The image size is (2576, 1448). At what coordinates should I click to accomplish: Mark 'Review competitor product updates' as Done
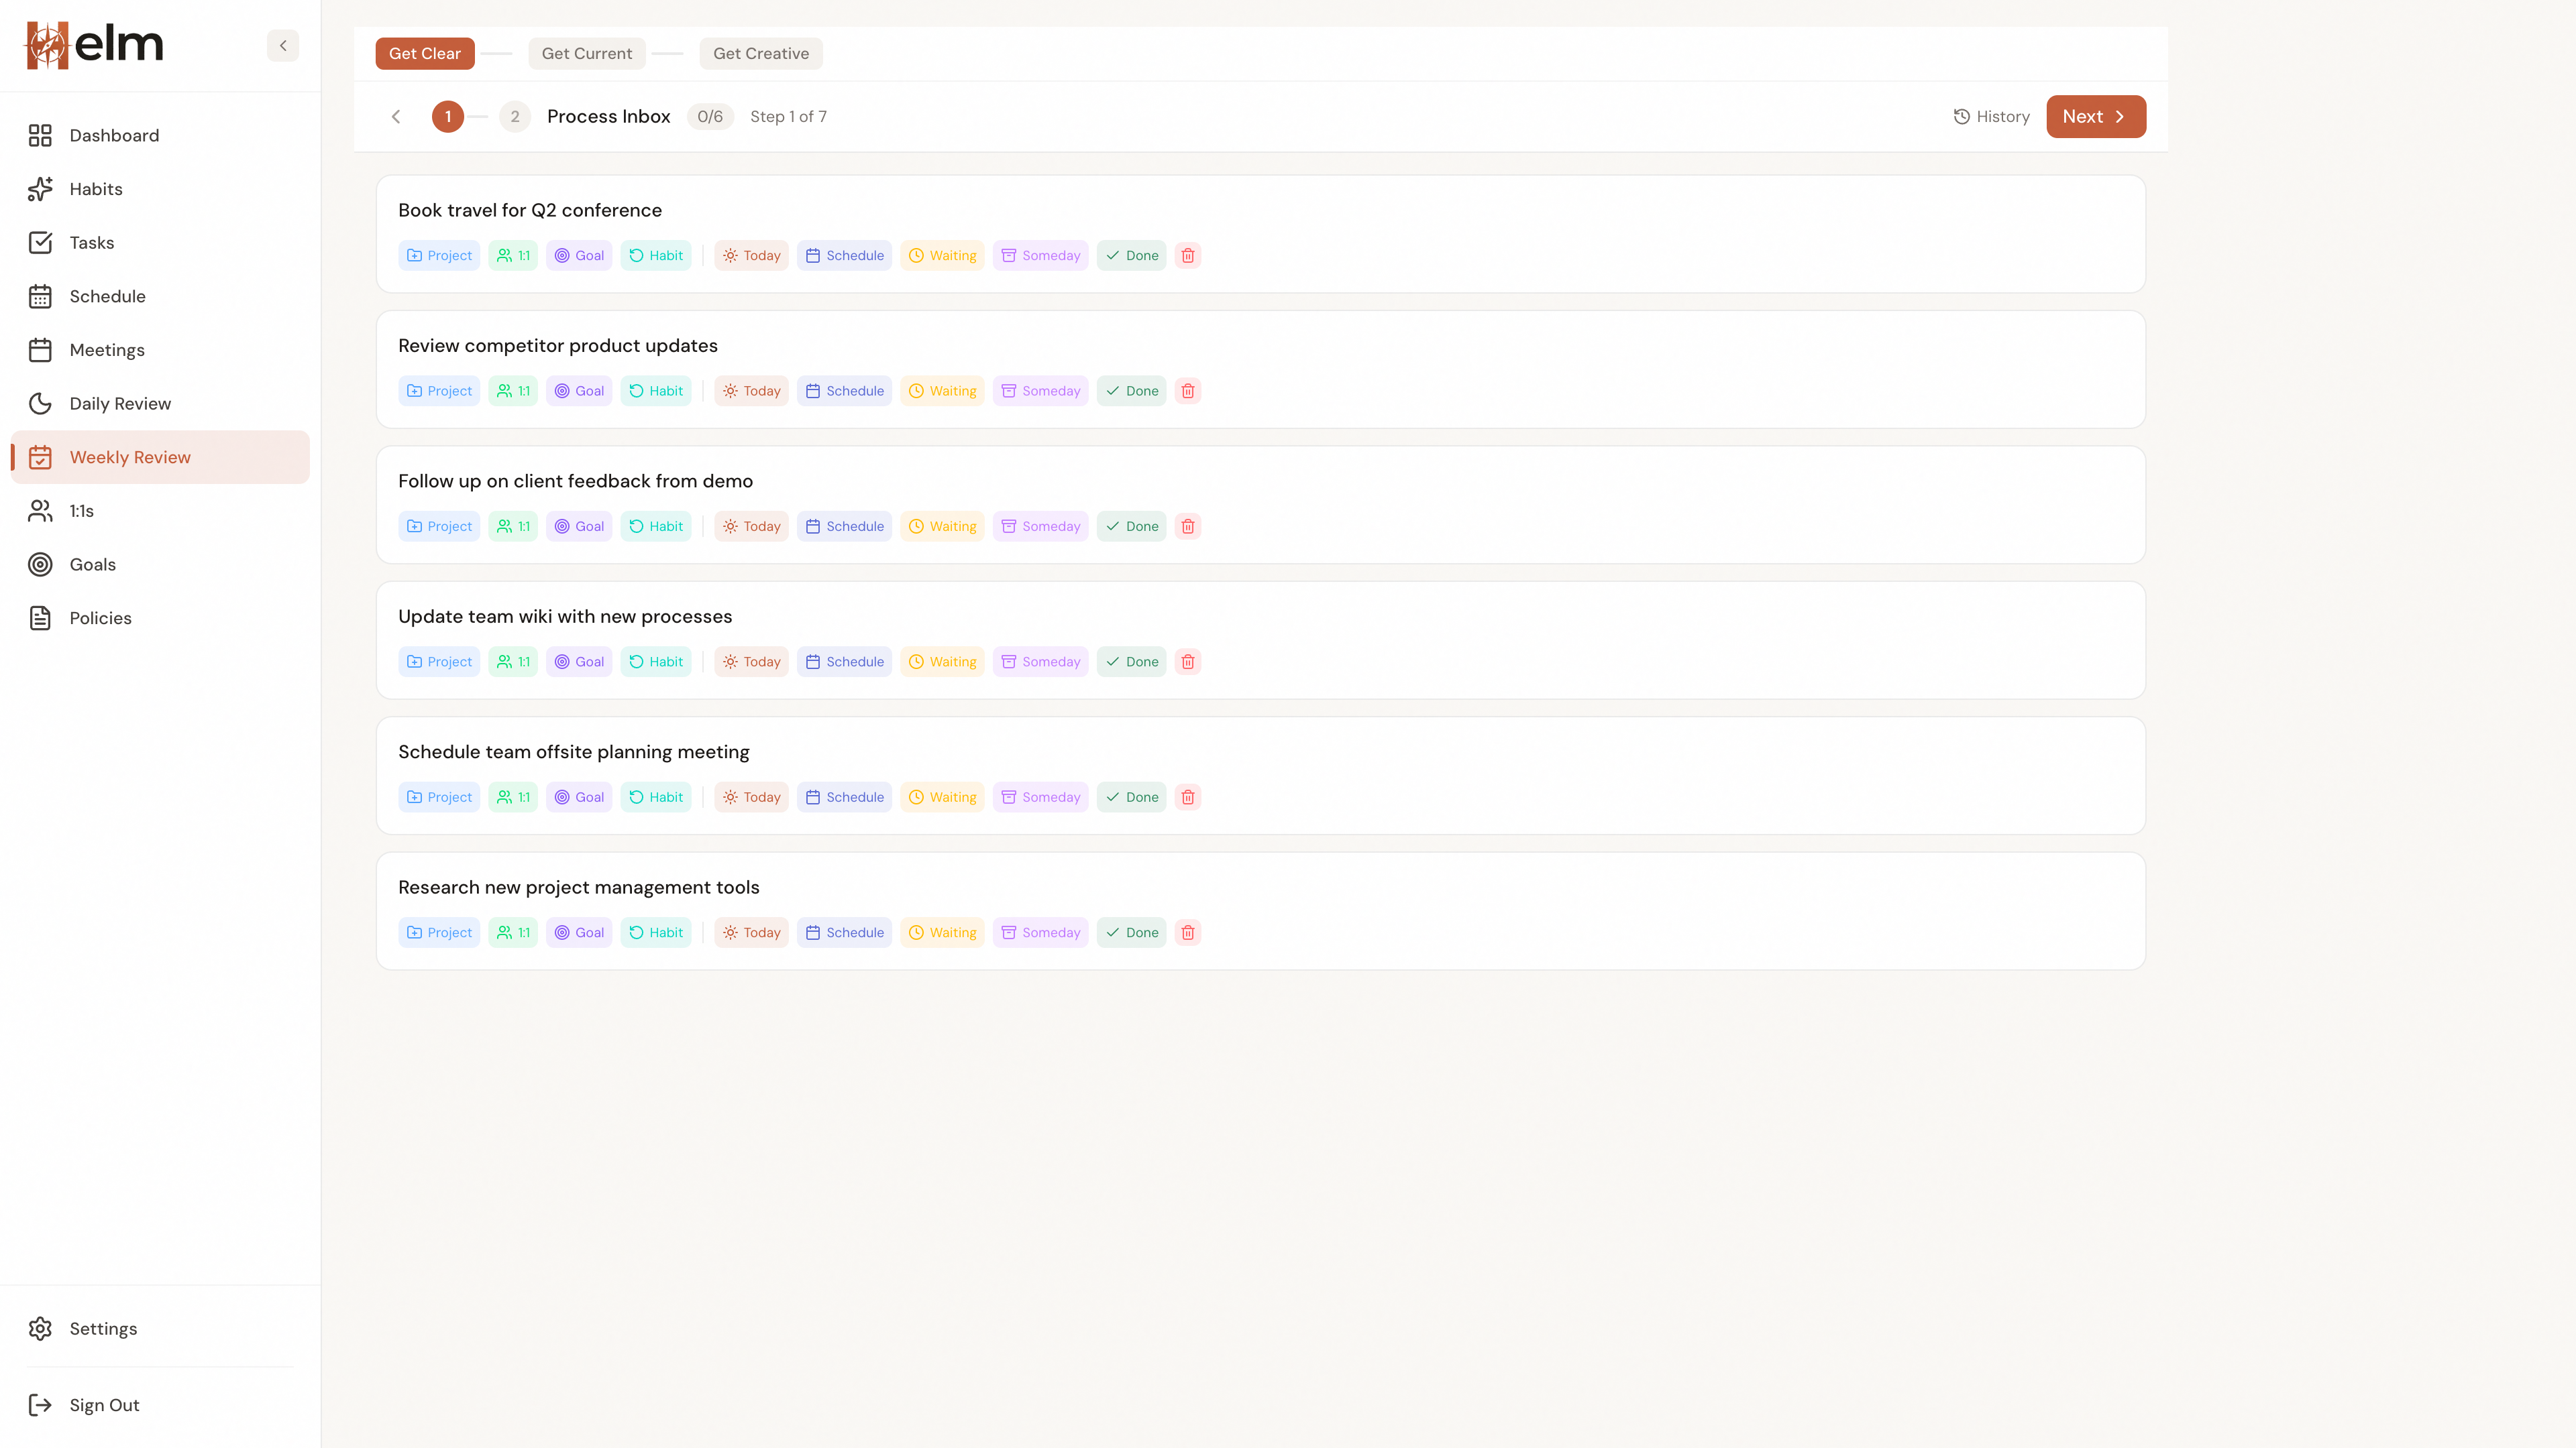(1131, 391)
